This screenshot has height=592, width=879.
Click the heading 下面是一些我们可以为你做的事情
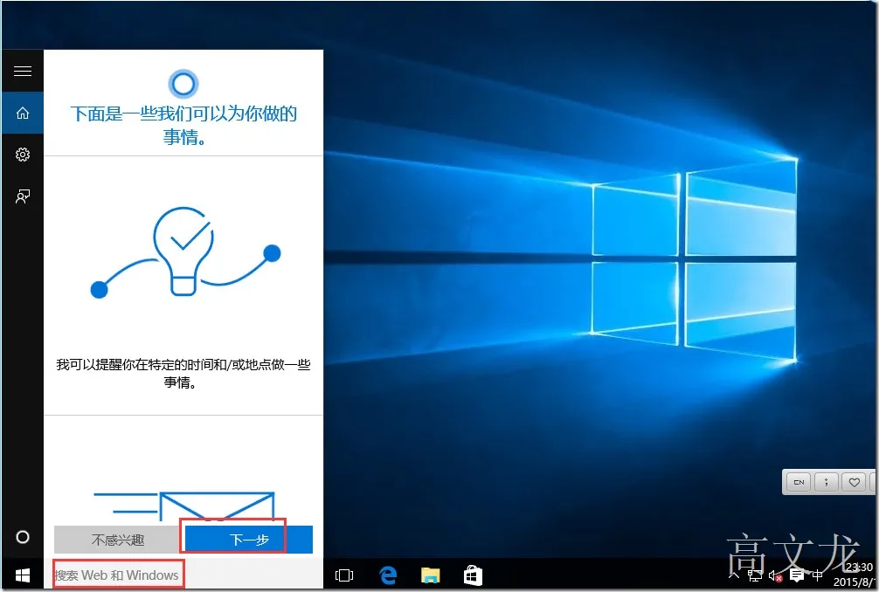tap(183, 124)
